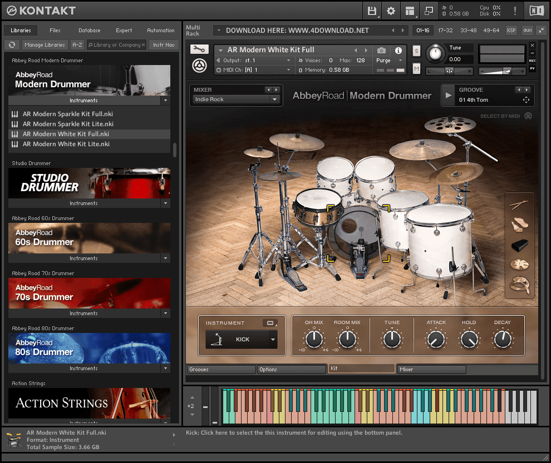Refresh the libraries list icon
The height and width of the screenshot is (463, 551).
[x=12, y=44]
